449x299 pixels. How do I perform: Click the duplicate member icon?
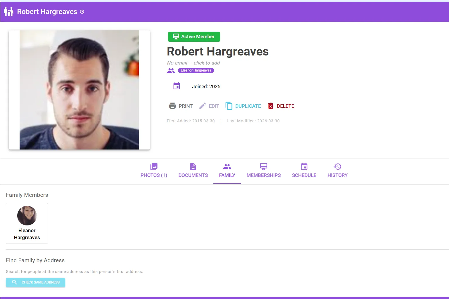[x=229, y=106]
